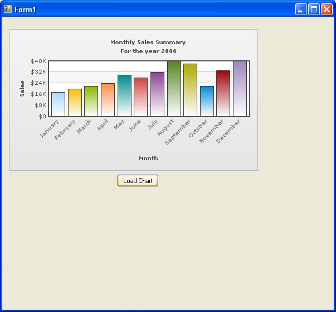Viewport: 336px width, 312px height.
Task: Click the September sales bar
Action: 190,90
